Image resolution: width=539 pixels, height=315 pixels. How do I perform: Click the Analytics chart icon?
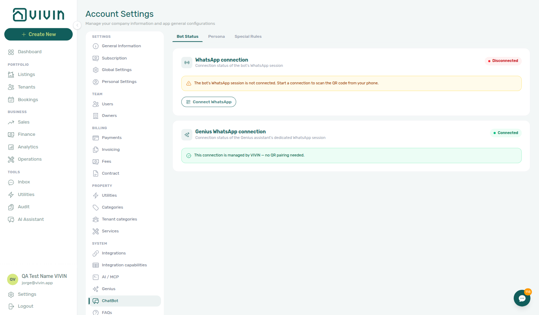[11, 147]
